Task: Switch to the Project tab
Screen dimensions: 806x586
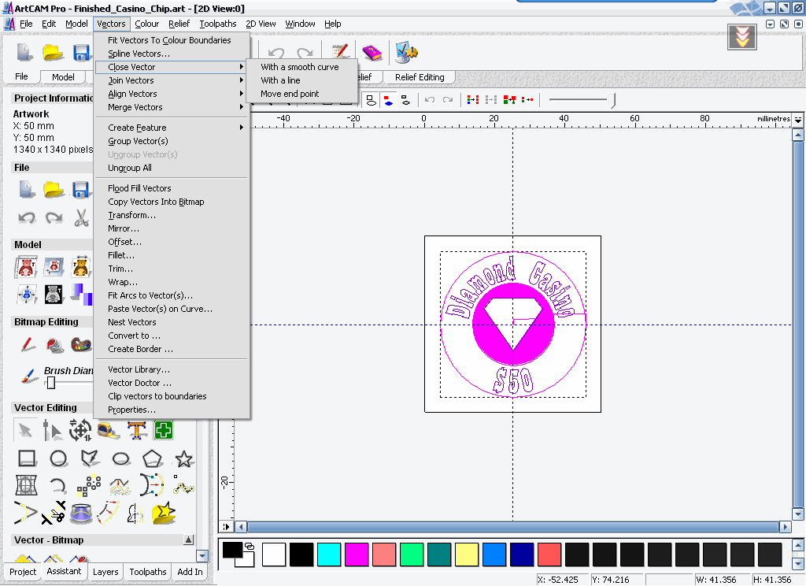Action: click(23, 572)
